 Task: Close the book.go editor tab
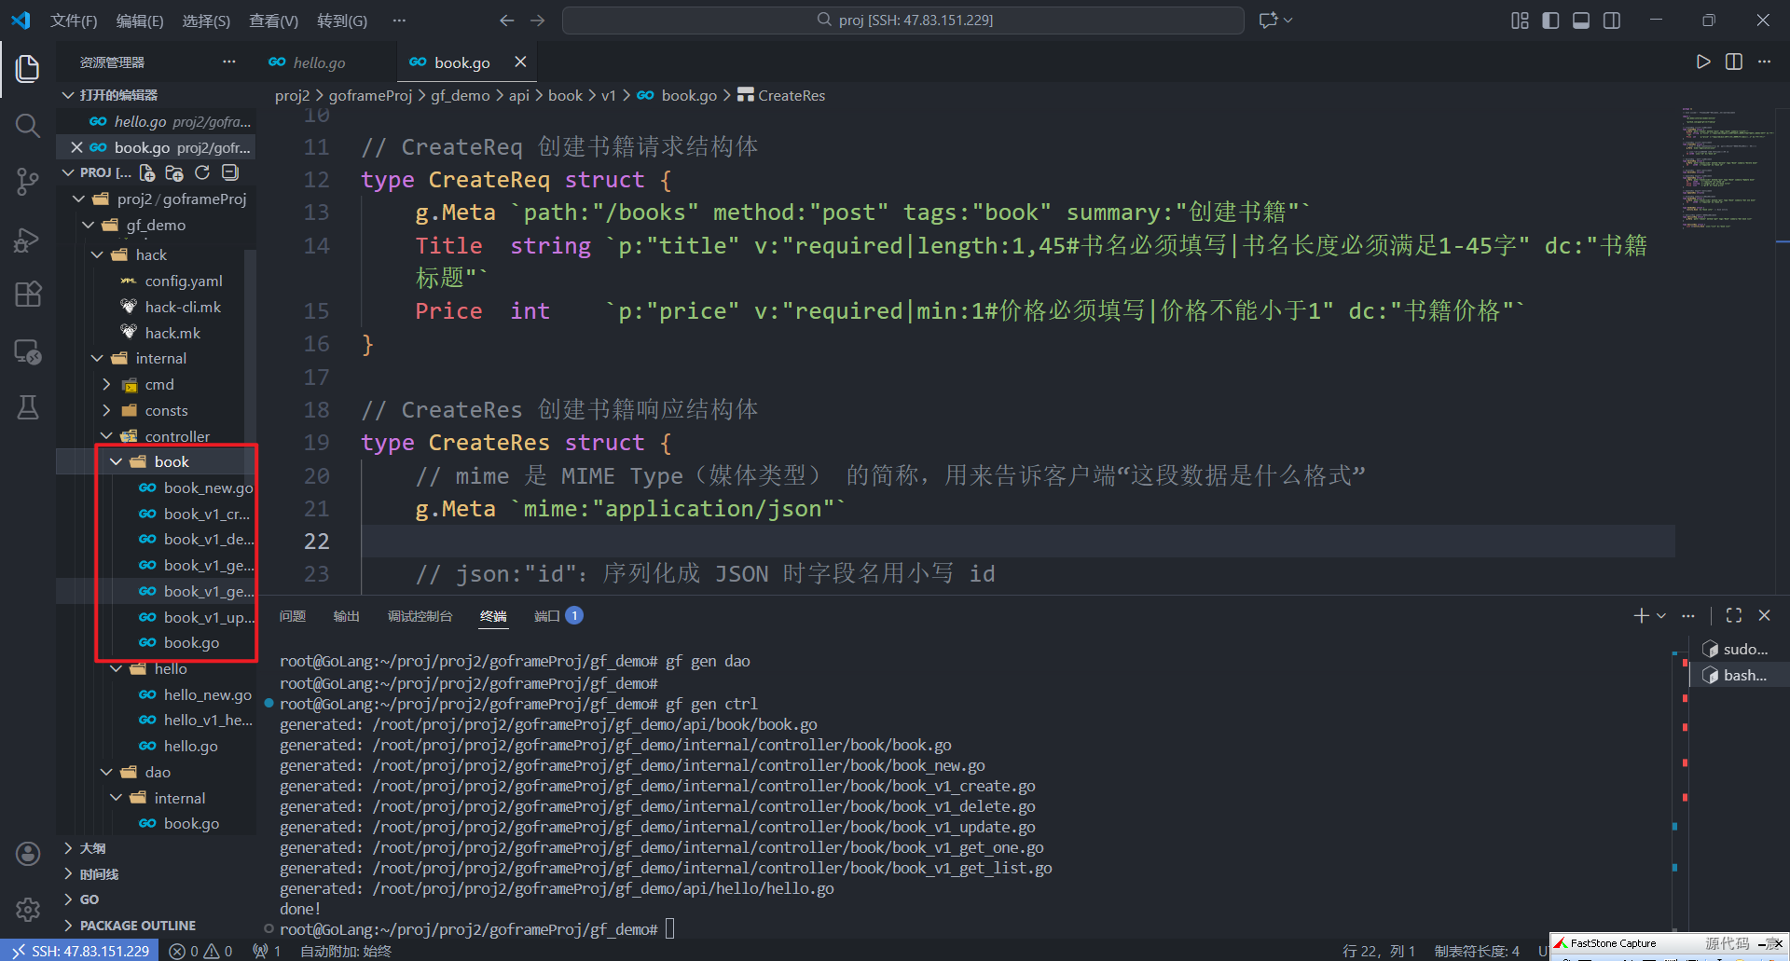(520, 62)
